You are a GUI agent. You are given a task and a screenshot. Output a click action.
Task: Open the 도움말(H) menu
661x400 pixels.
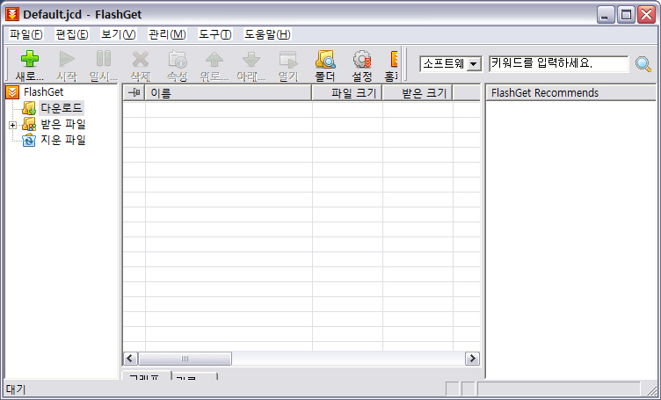click(x=268, y=34)
